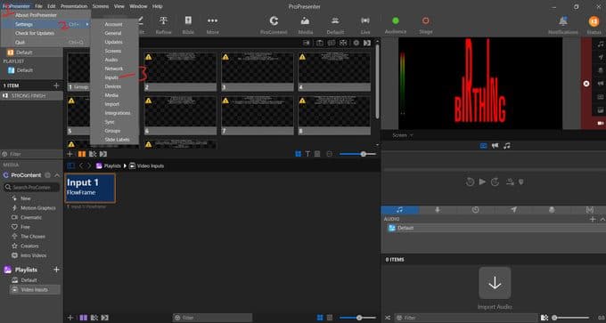The height and width of the screenshot is (323, 606).
Task: Clear announcements layer megaphone icon
Action: 600,84
